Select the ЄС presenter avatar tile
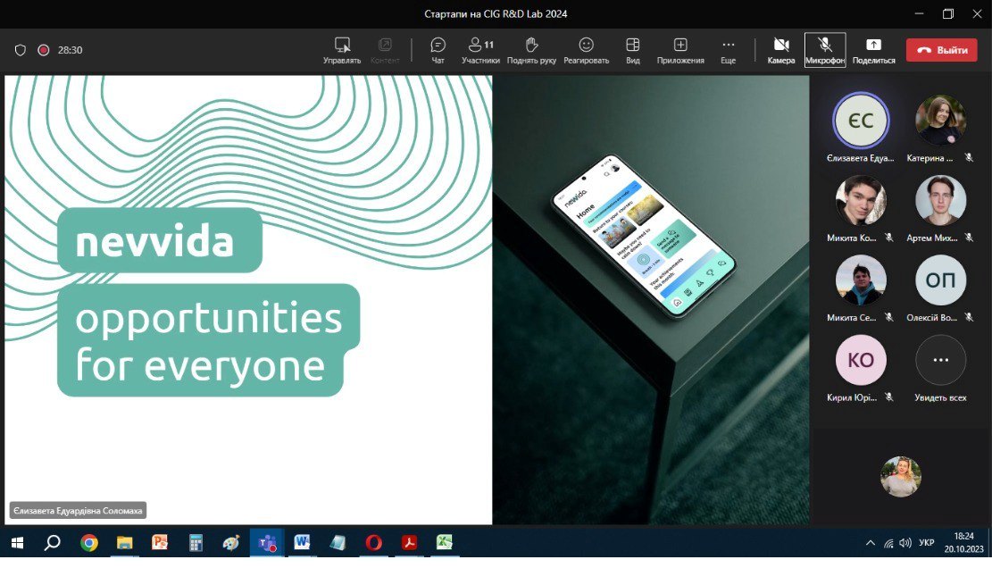This screenshot has width=992, height=568. [x=860, y=121]
